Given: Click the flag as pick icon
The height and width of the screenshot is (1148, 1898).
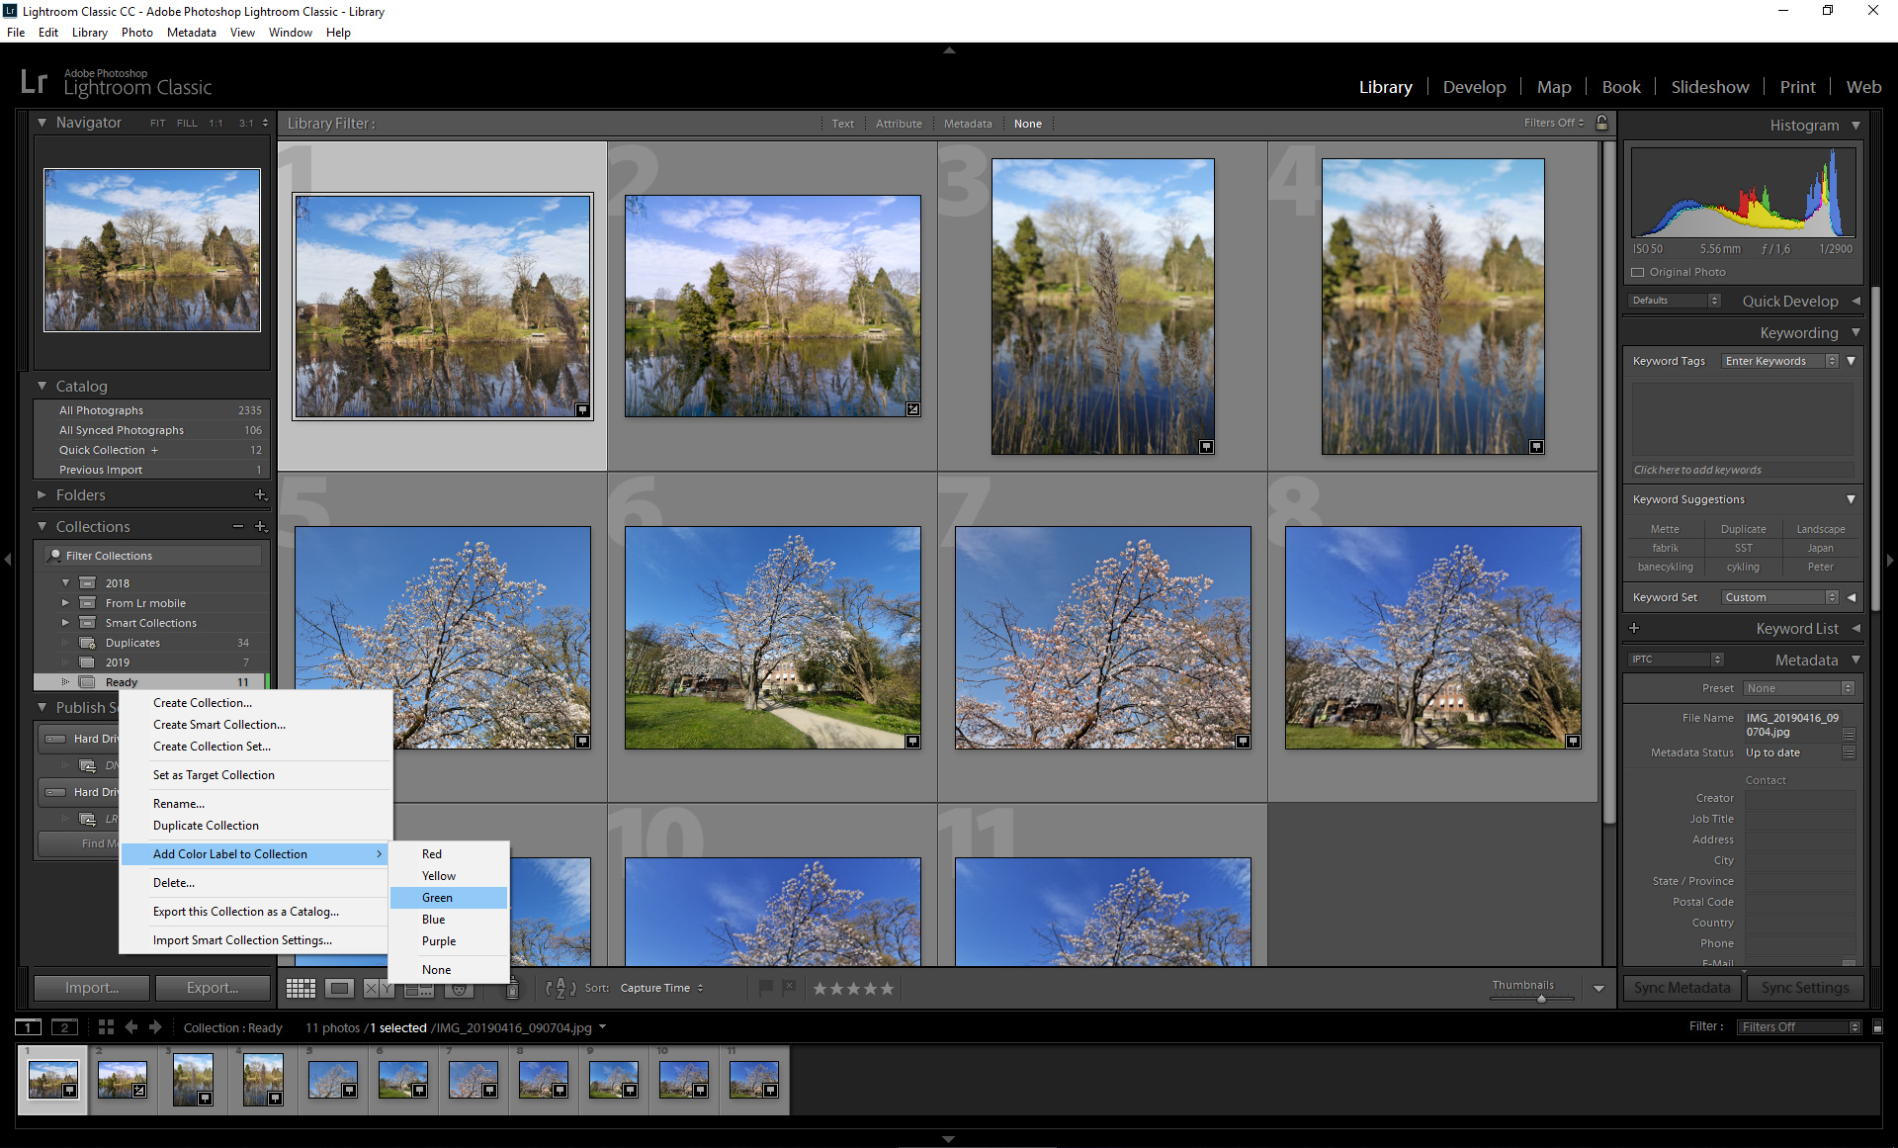Looking at the screenshot, I should pos(767,988).
